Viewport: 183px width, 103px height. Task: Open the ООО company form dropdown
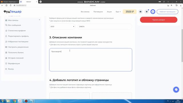tap(62, 27)
